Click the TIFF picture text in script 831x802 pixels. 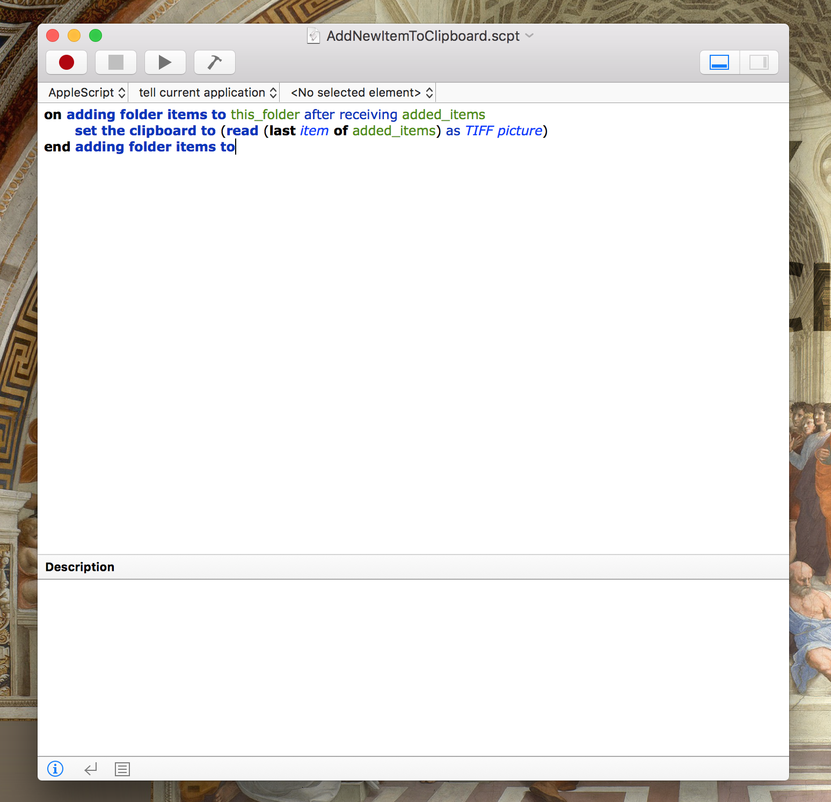click(503, 130)
